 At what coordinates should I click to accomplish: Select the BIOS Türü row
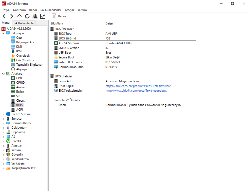click(x=125, y=34)
